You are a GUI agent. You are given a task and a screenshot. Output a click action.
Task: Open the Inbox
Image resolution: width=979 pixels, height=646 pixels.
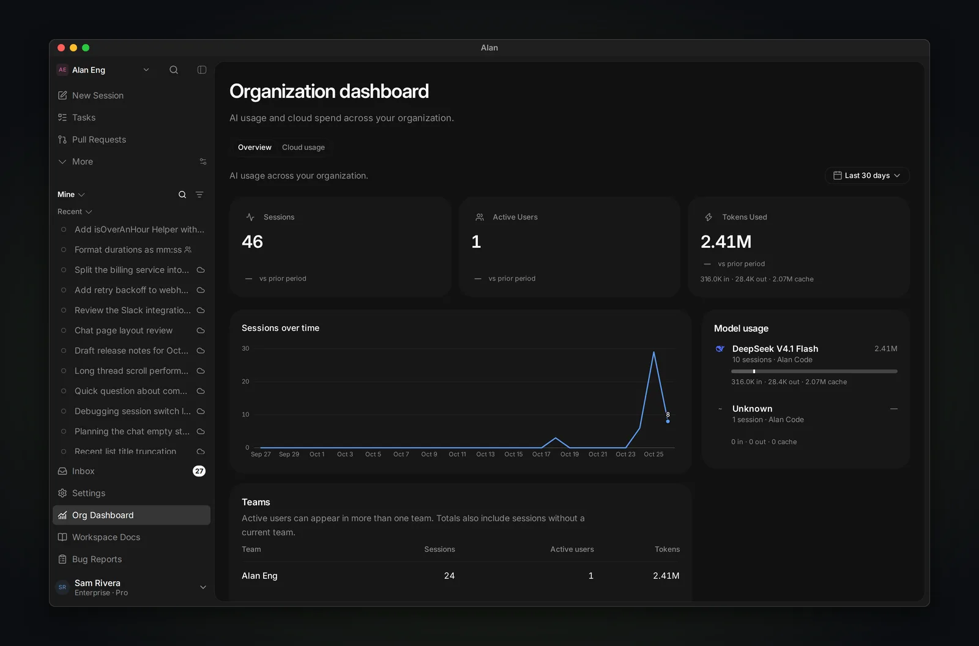click(x=132, y=471)
